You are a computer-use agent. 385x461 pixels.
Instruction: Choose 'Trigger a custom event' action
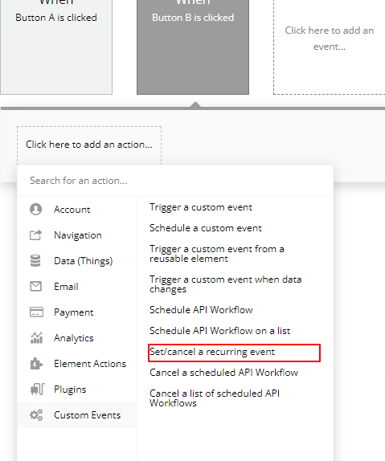(201, 207)
